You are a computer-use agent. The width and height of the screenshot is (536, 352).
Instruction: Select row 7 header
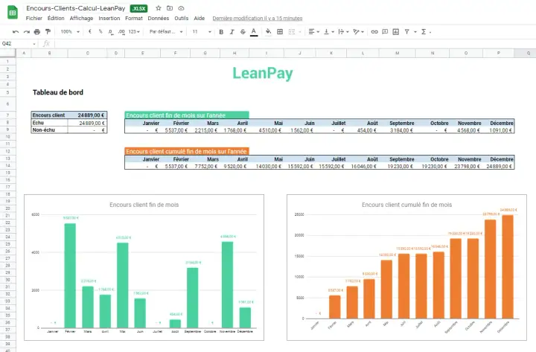click(x=7, y=115)
